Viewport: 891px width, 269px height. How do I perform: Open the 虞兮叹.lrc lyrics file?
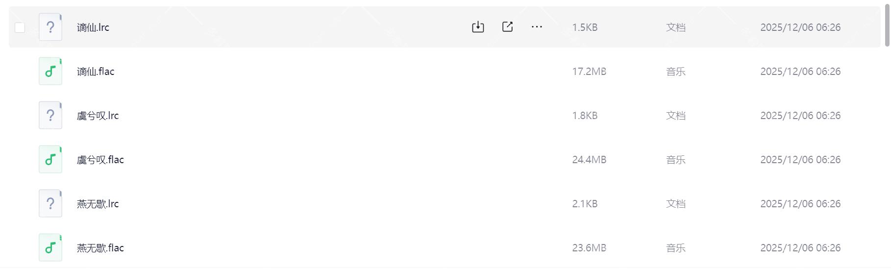(x=98, y=116)
